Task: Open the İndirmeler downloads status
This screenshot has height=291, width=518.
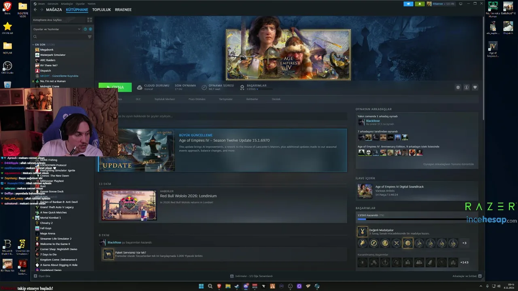Action: (x=251, y=276)
